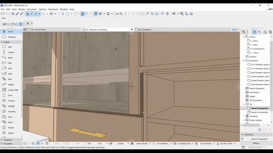Collapse the Stories tree node
This screenshot has height=153, width=273.
click(x=244, y=37)
